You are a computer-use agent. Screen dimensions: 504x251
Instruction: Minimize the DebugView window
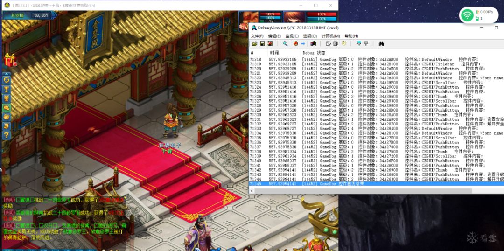(482, 28)
